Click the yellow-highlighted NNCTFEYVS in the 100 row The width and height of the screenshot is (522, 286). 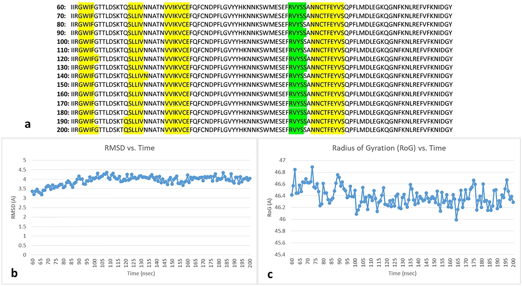(327, 42)
